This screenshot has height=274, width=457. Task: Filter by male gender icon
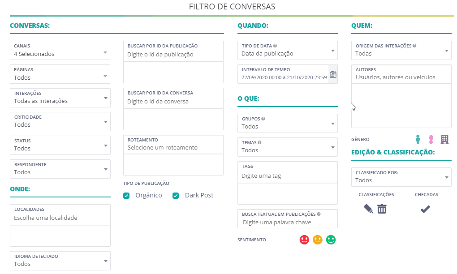(418, 139)
